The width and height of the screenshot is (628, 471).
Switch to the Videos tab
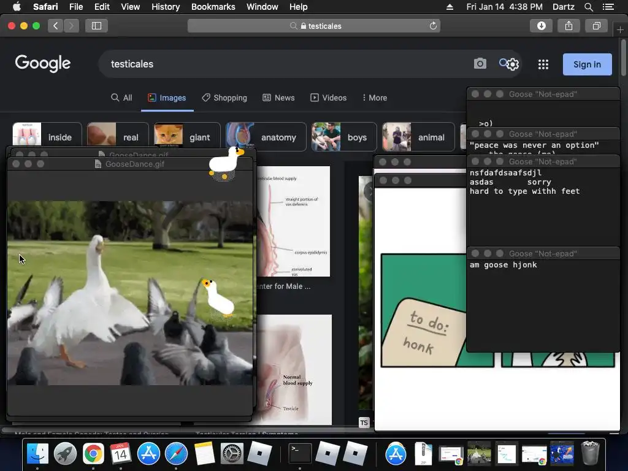pyautogui.click(x=329, y=98)
